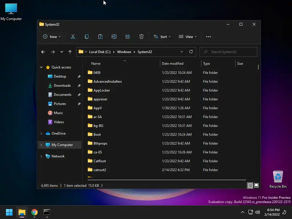Image resolution: width=292 pixels, height=219 pixels.
Task: Sort by Date modified column header
Action: [180, 64]
